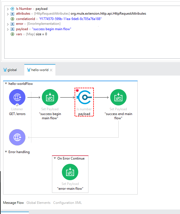Click the vars "size = 0" value
180x214 pixels.
[42, 34]
